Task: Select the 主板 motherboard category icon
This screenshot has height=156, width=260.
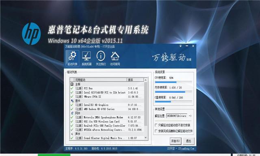Action: [x=72, y=84]
